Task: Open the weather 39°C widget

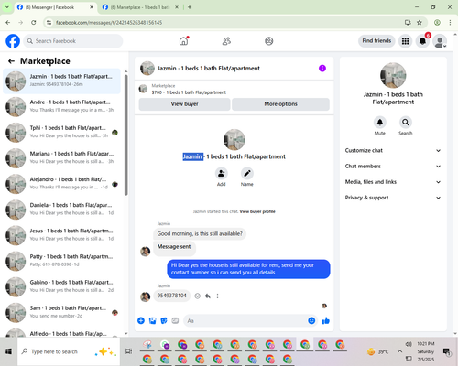Action: pyautogui.click(x=378, y=351)
